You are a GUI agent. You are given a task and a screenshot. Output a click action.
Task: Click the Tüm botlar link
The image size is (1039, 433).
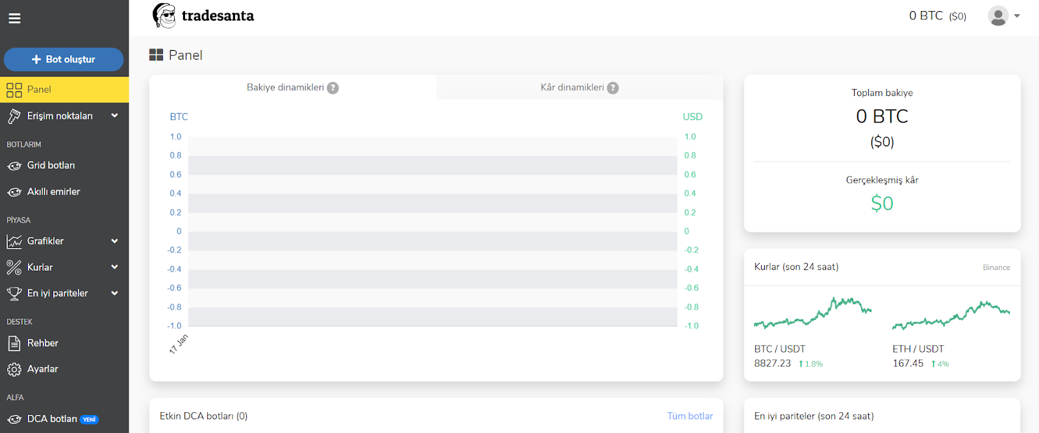(690, 416)
